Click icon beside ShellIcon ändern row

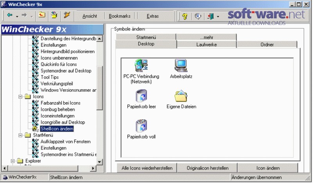(x=35, y=129)
